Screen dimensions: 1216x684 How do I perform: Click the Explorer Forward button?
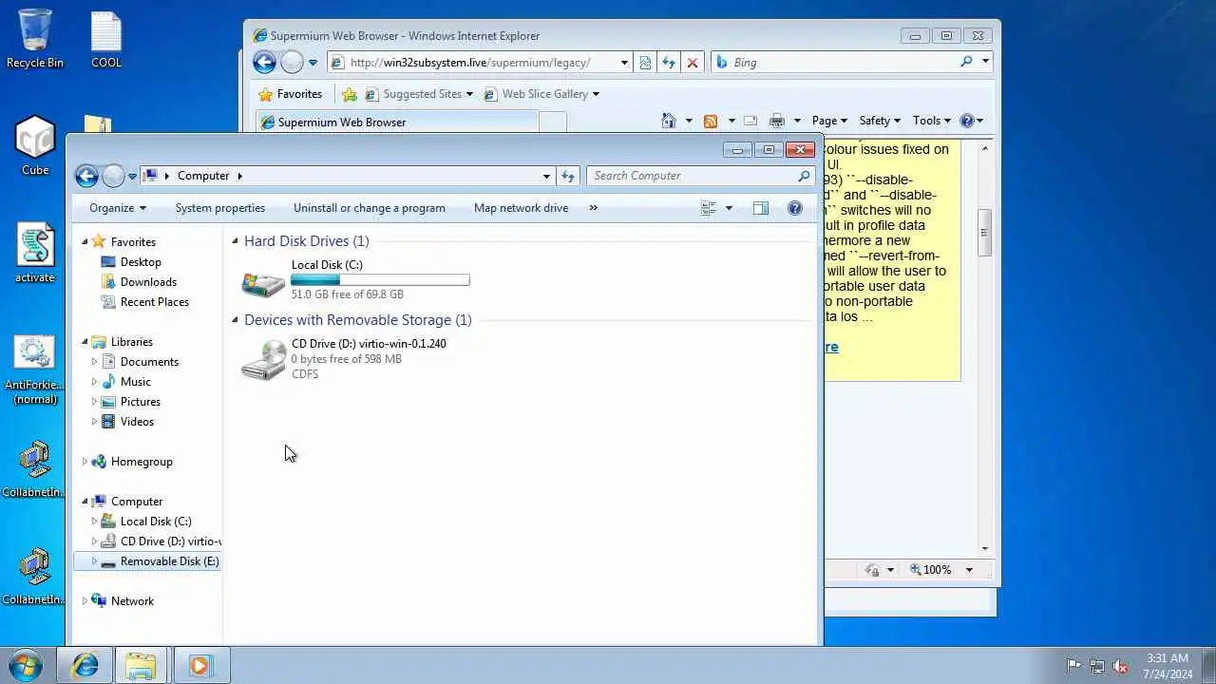(113, 176)
